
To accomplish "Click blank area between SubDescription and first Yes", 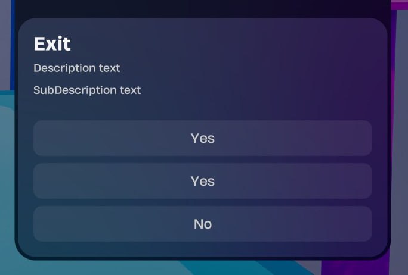I will [x=203, y=109].
